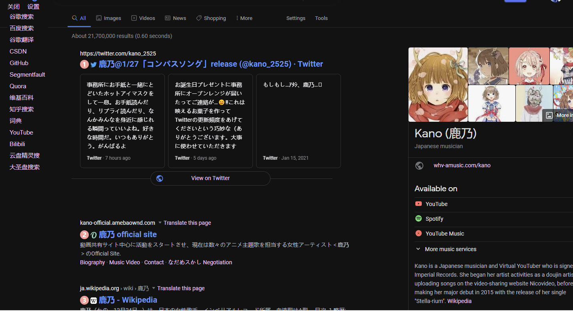Viewport: 573px width, 311px height.
Task: Click Translate this page for Wikipedia result
Action: [x=181, y=288]
